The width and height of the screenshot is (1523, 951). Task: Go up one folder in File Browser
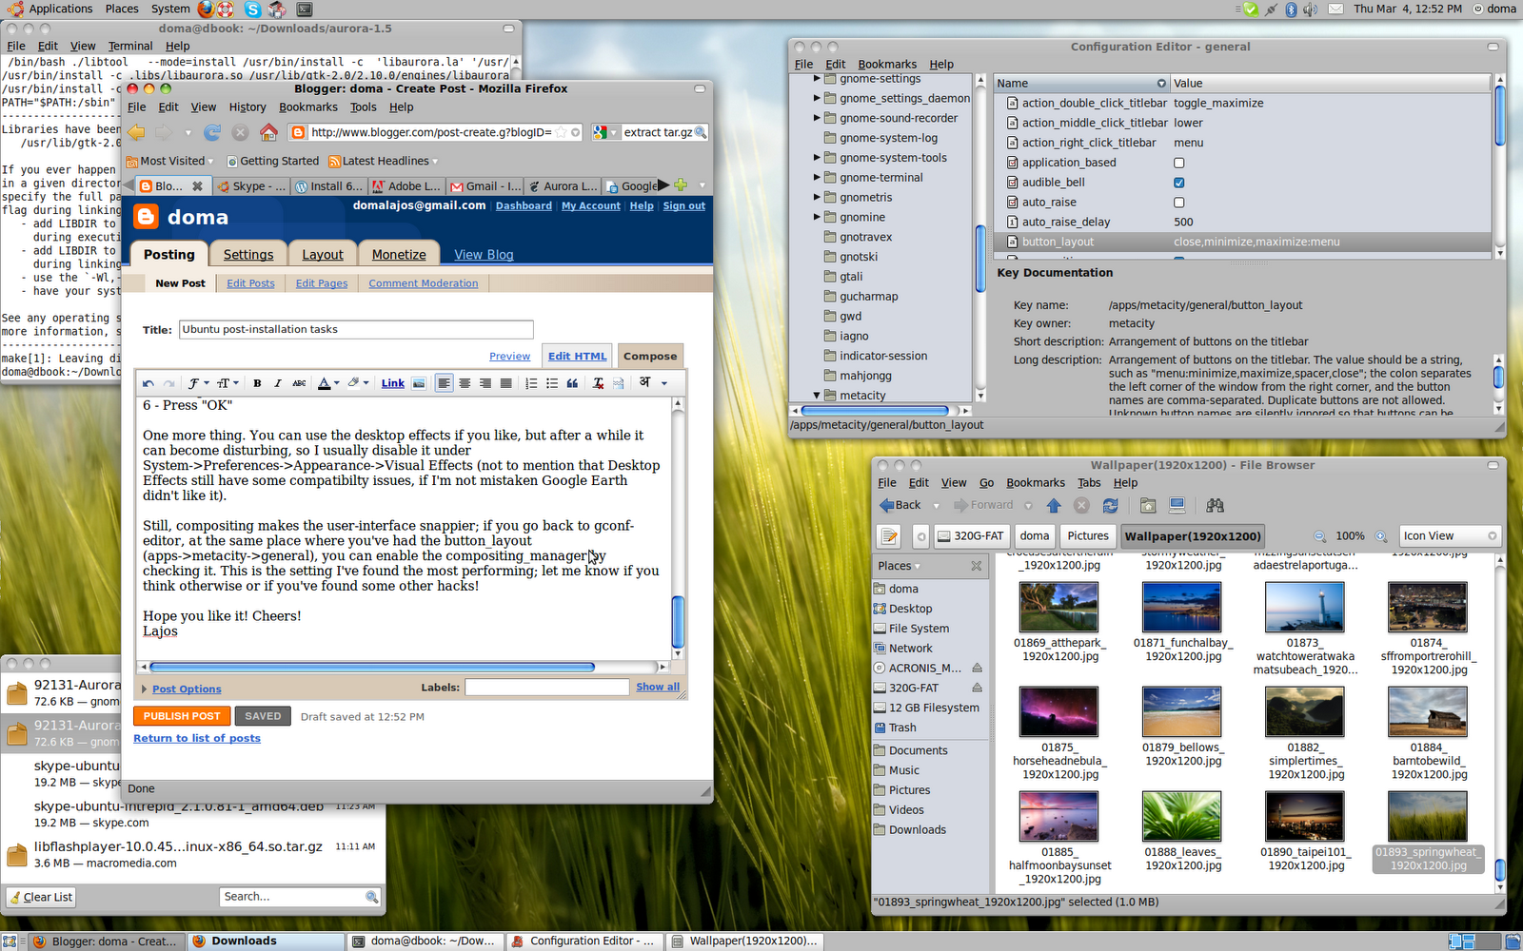pos(1054,505)
